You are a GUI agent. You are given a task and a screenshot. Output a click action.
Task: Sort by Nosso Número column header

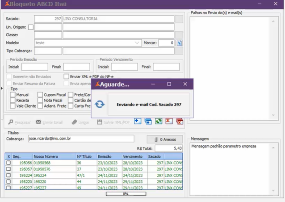54,156
